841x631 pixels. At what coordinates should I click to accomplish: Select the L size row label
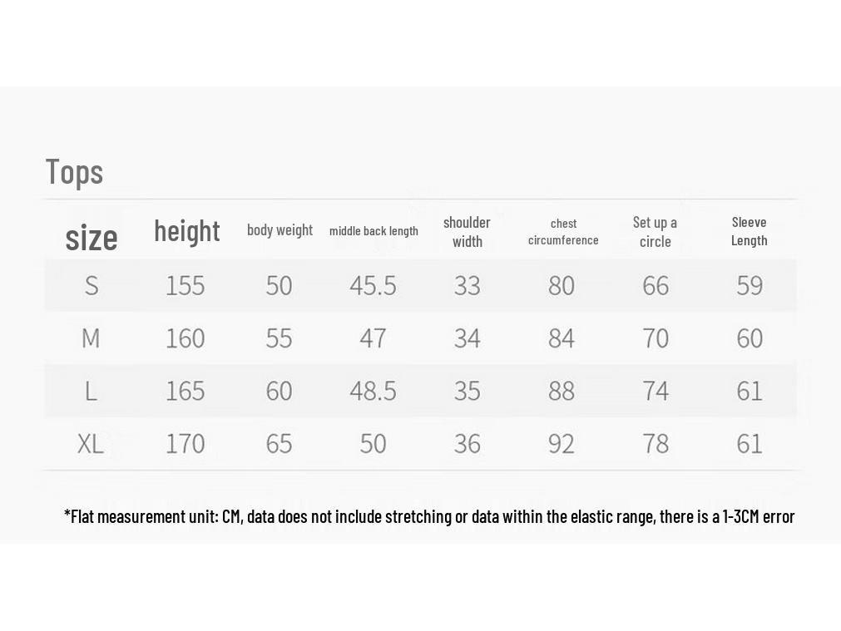91,391
